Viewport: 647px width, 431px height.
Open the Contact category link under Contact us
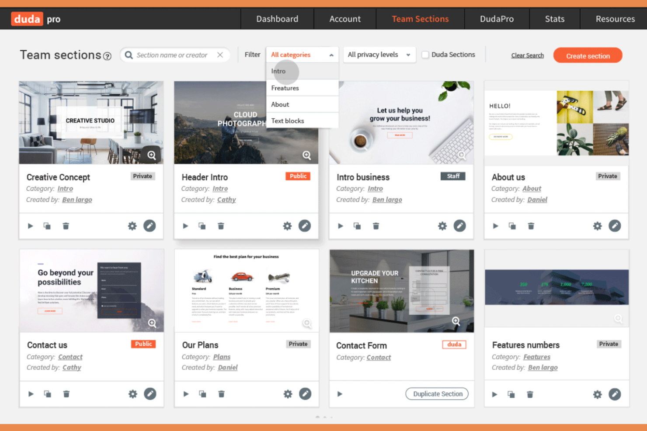[70, 357]
